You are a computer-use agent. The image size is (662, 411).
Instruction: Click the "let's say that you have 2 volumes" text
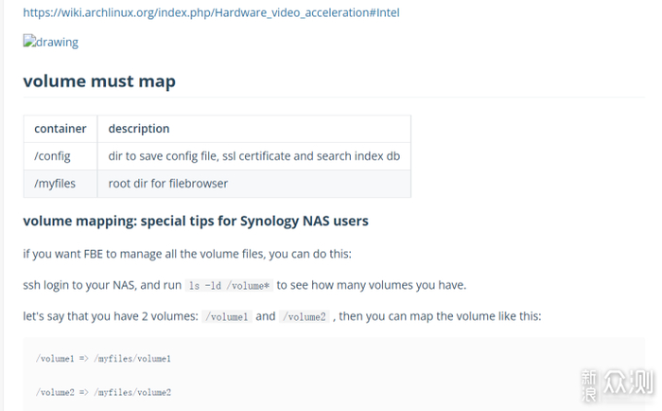109,316
